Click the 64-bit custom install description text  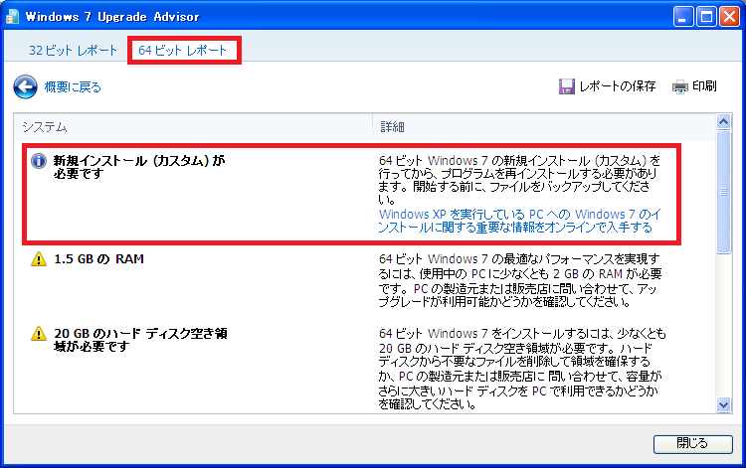[519, 180]
